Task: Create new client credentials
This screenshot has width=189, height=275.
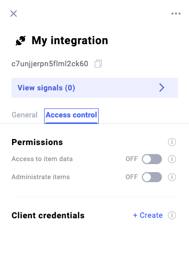Action: click(148, 215)
